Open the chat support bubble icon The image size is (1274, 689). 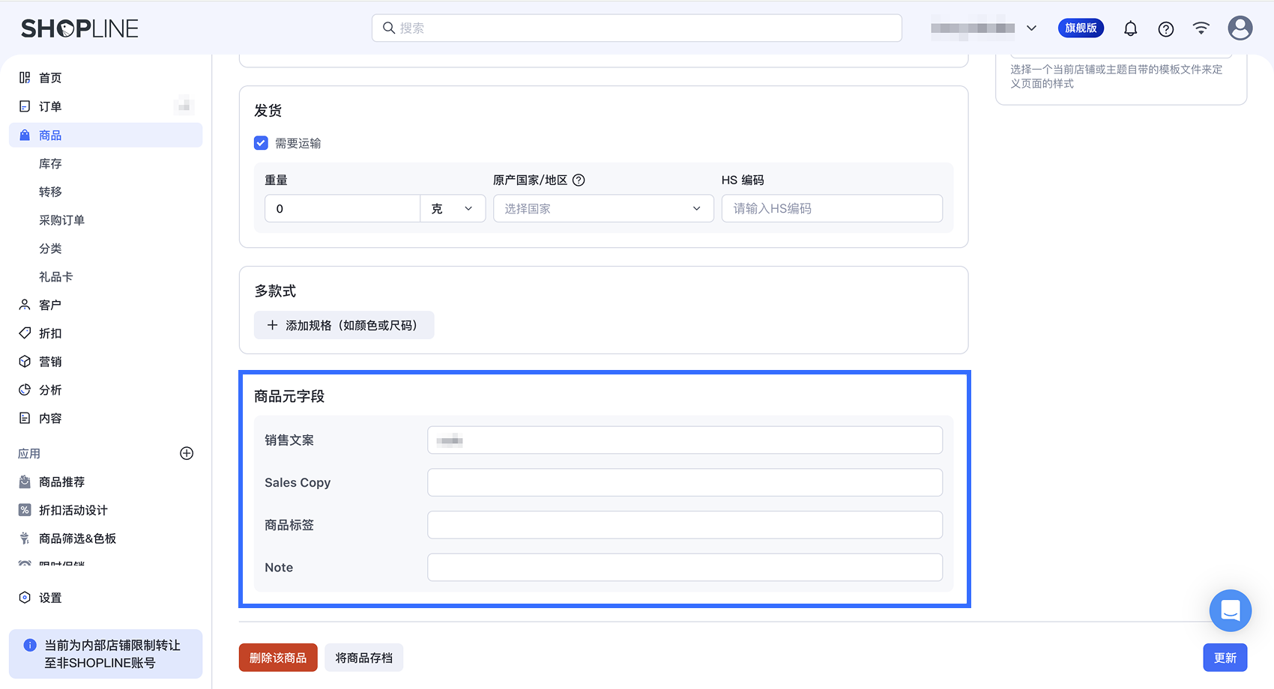(1230, 610)
